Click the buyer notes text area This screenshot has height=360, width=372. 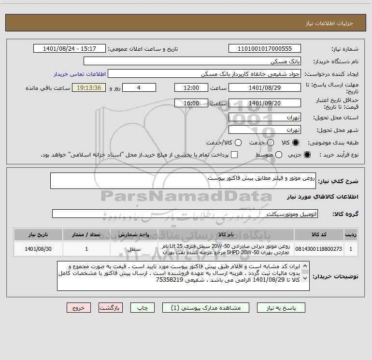(183, 276)
